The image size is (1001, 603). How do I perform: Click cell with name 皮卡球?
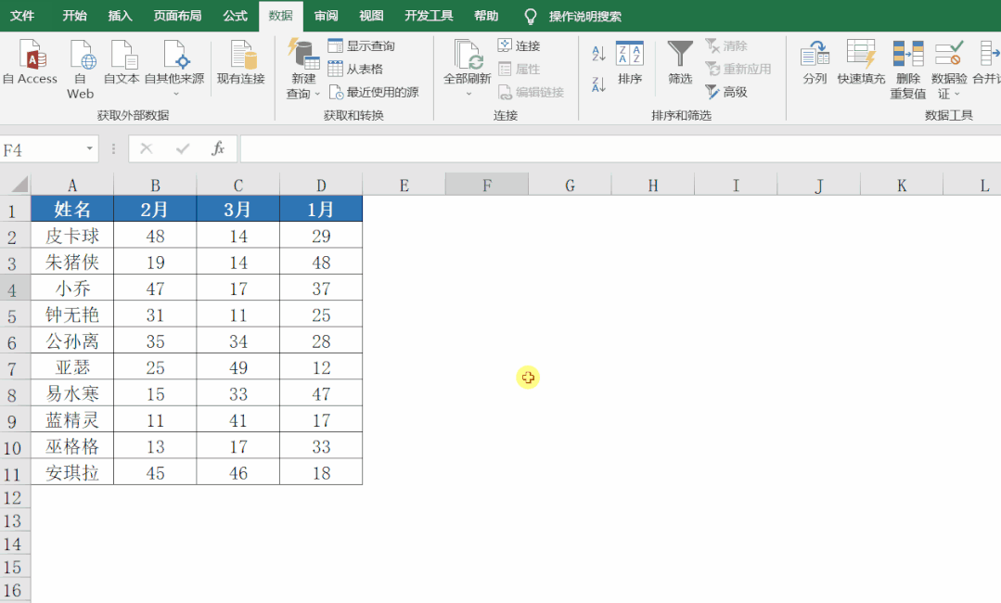tap(72, 236)
